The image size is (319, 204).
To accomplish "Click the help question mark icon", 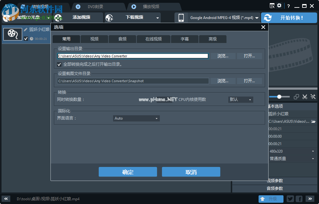I will point(288,6).
